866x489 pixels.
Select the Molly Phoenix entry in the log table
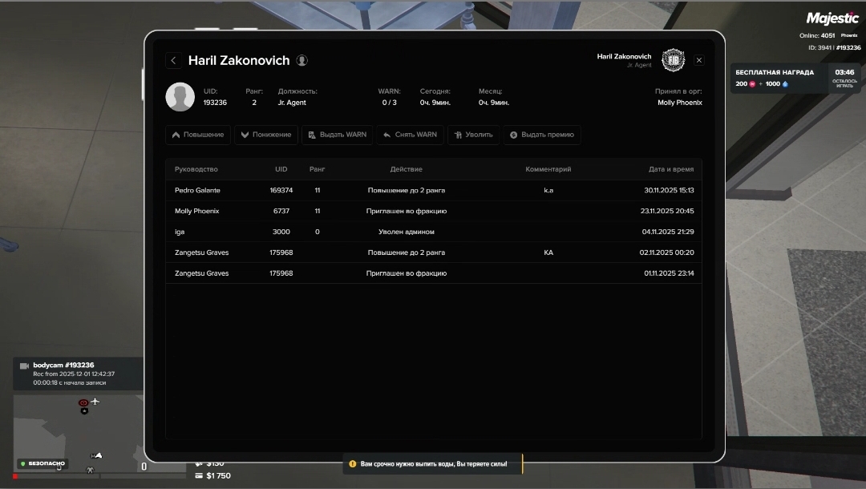(x=196, y=212)
